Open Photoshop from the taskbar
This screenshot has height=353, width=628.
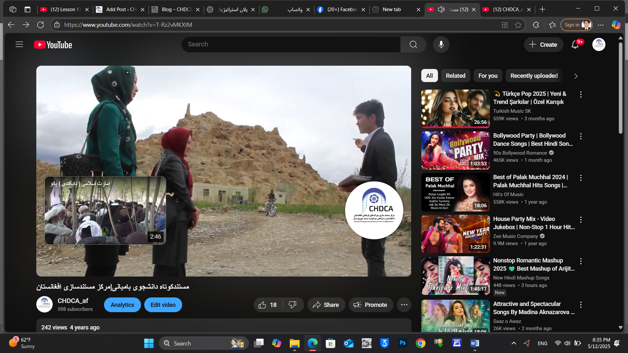[402, 343]
